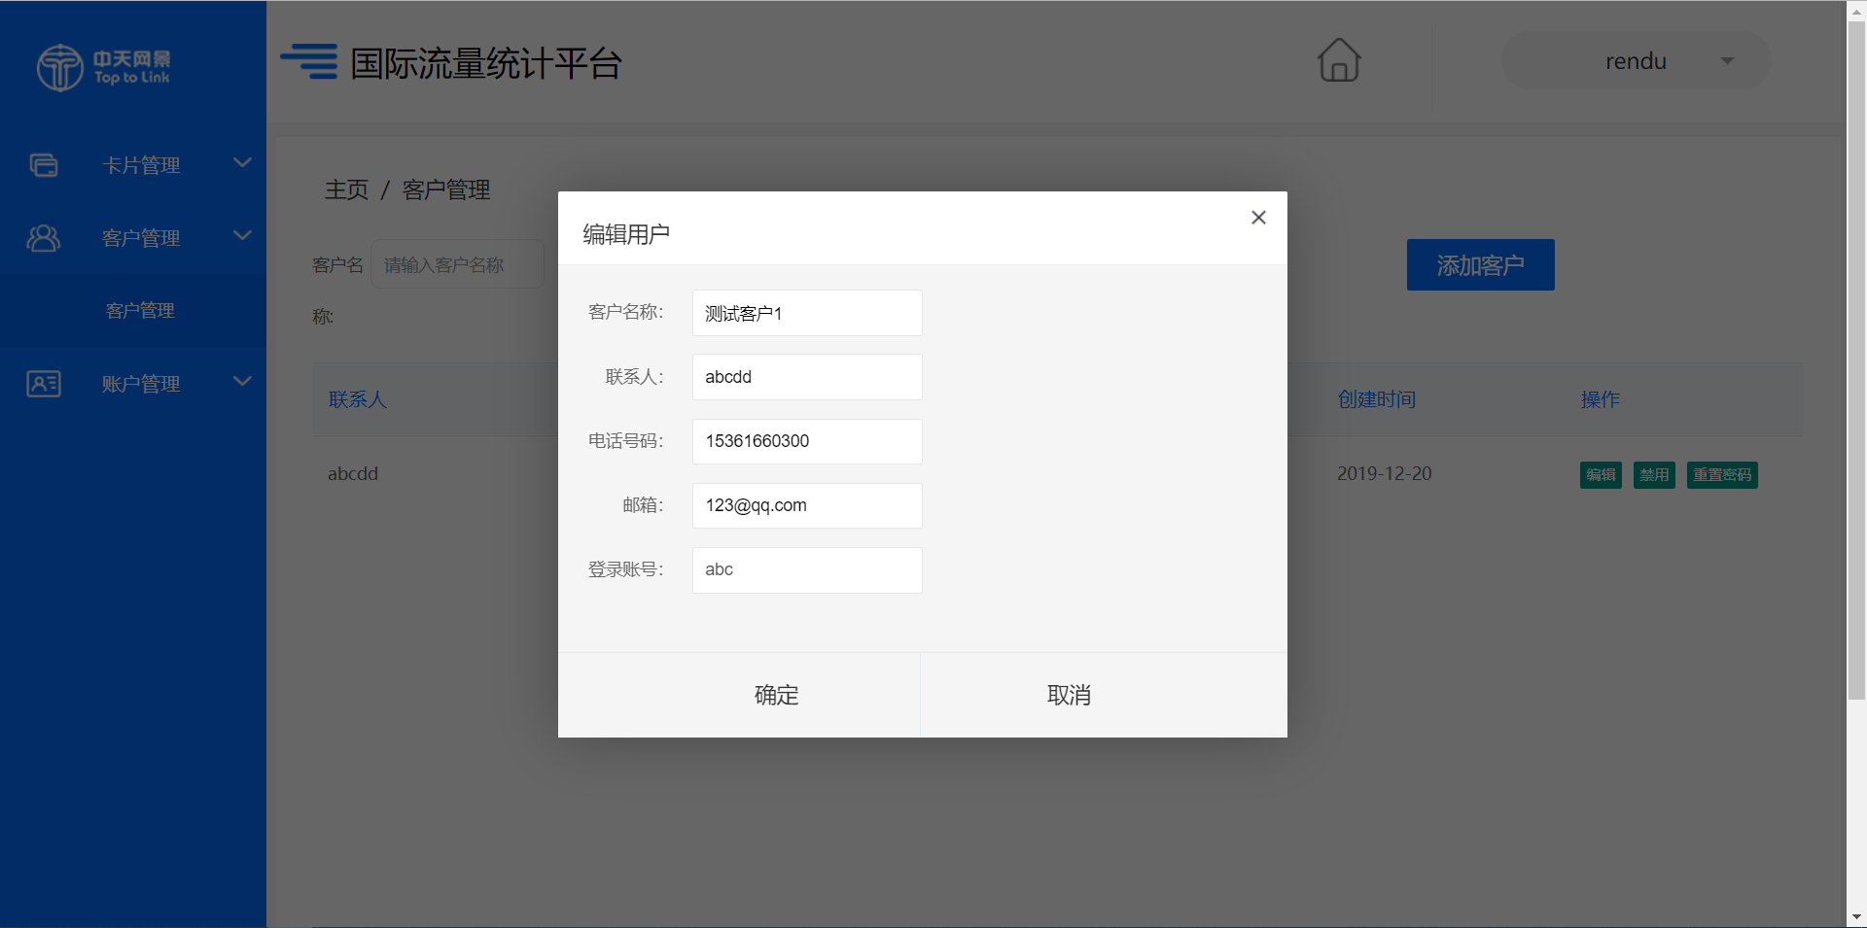Click the 操作 column header
This screenshot has width=1867, height=928.
1601,399
